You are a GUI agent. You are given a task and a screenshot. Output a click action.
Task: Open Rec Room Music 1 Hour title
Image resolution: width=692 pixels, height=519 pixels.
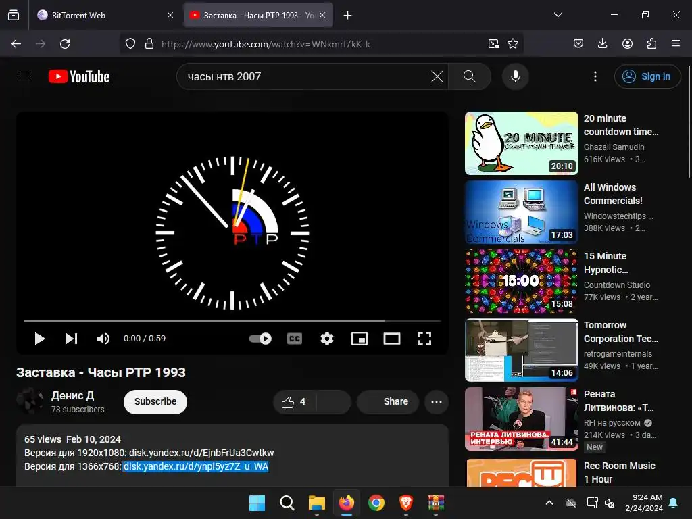tap(619, 472)
